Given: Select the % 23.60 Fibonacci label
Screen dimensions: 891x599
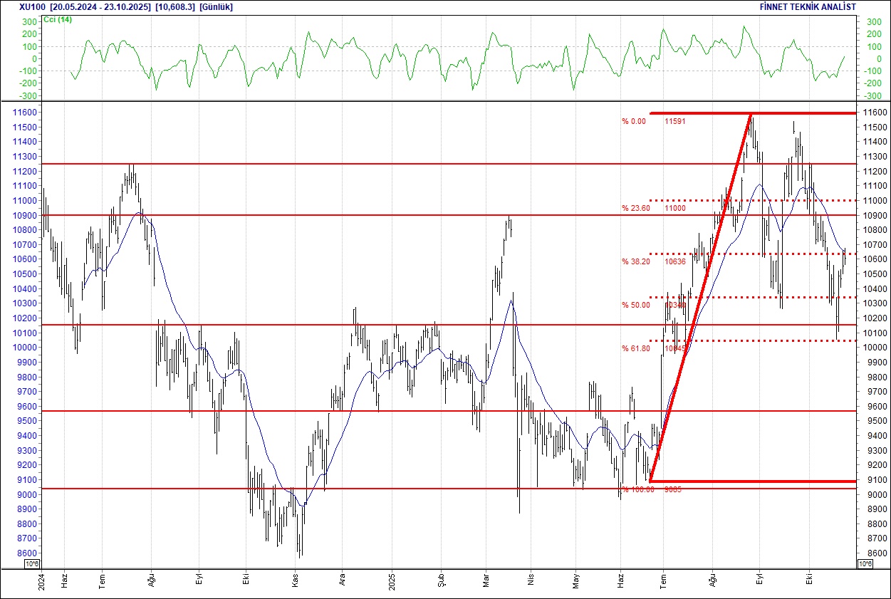Looking at the screenshot, I should point(633,208).
